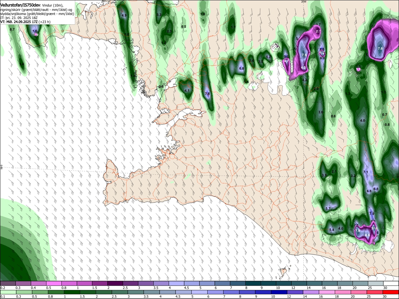The image size is (399, 299).
Task: Click the 5.4 precipitation value on the map
Action: point(332,230)
